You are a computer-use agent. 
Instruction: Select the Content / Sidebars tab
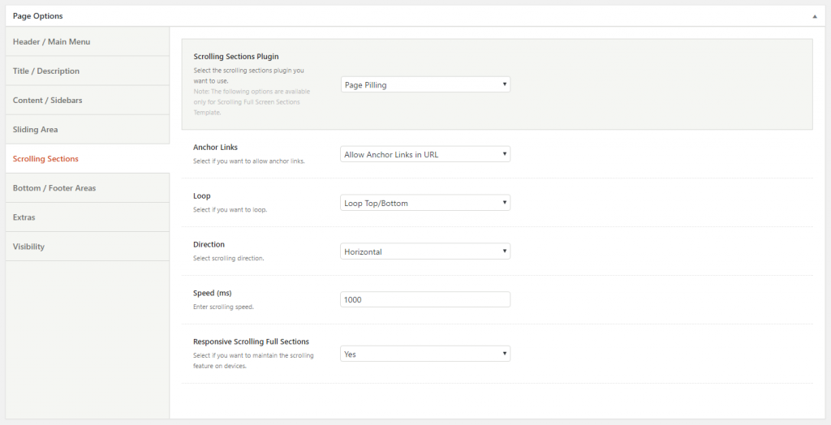47,101
